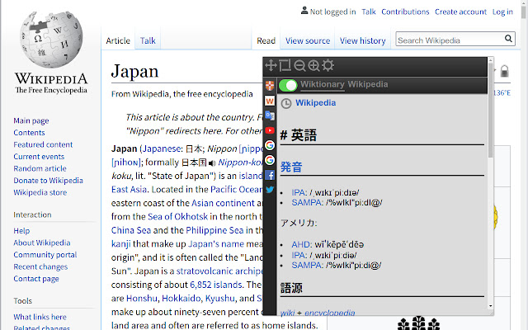The width and height of the screenshot is (528, 330).
Task: Open Community portal link
Action: pyautogui.click(x=45, y=255)
